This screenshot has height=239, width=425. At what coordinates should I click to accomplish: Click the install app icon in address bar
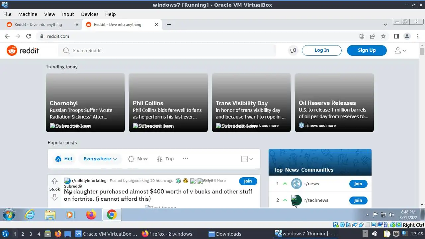click(362, 36)
